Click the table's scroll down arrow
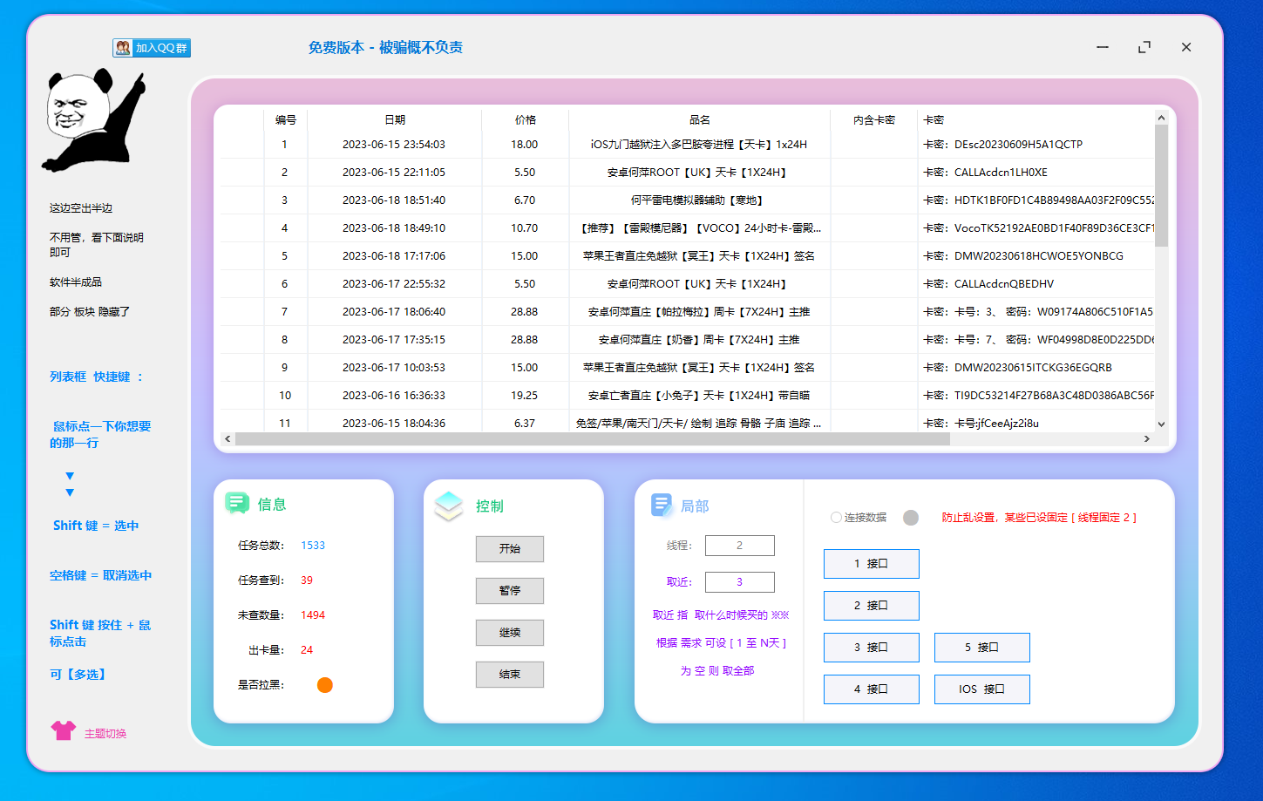This screenshot has width=1263, height=801. click(x=1161, y=424)
